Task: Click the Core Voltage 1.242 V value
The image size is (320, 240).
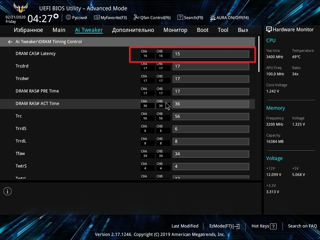Action: coord(272,91)
